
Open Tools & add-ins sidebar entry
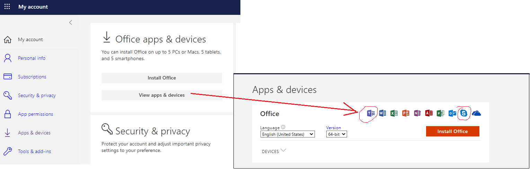34,151
